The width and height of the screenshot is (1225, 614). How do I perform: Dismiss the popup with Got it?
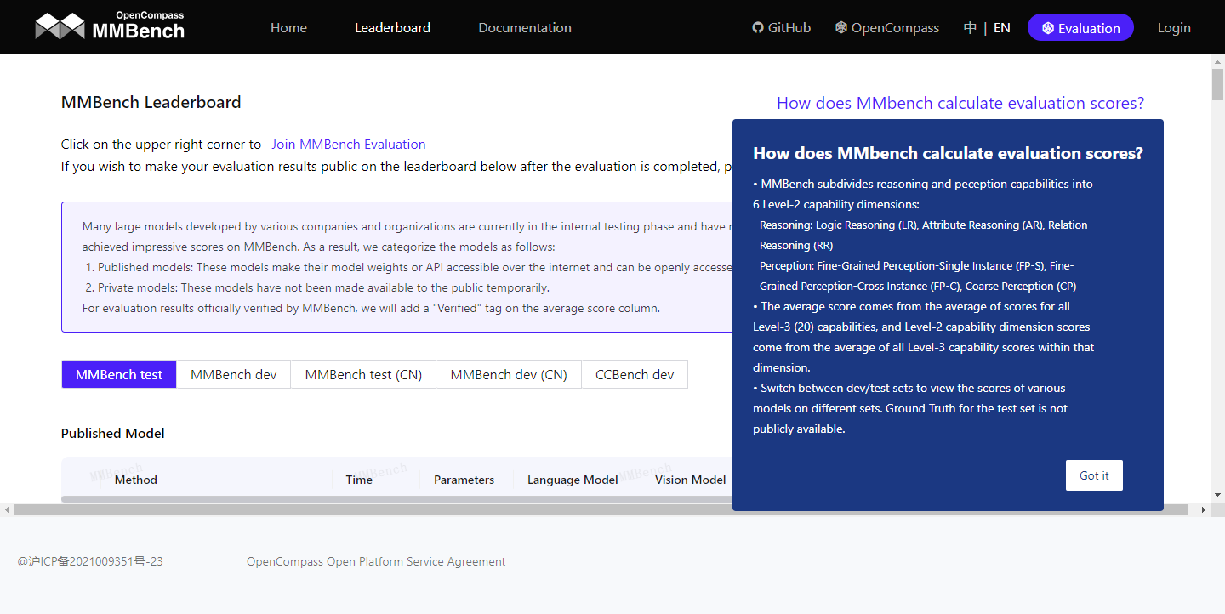(x=1094, y=475)
